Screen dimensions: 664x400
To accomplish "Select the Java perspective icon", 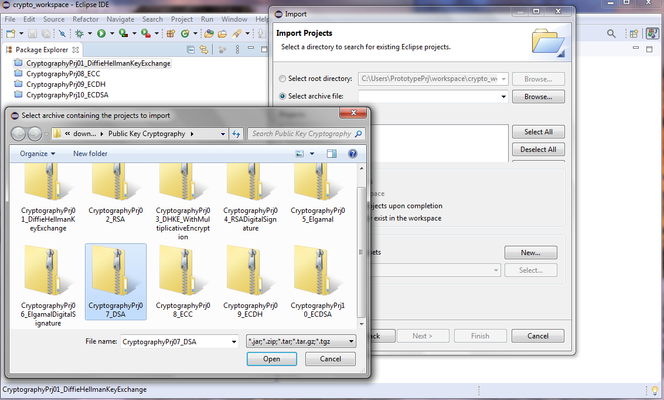I will point(652,33).
